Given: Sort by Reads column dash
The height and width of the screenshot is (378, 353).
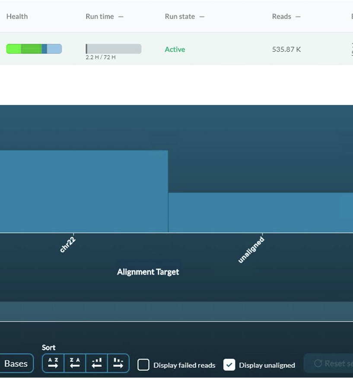Looking at the screenshot, I should pyautogui.click(x=298, y=17).
